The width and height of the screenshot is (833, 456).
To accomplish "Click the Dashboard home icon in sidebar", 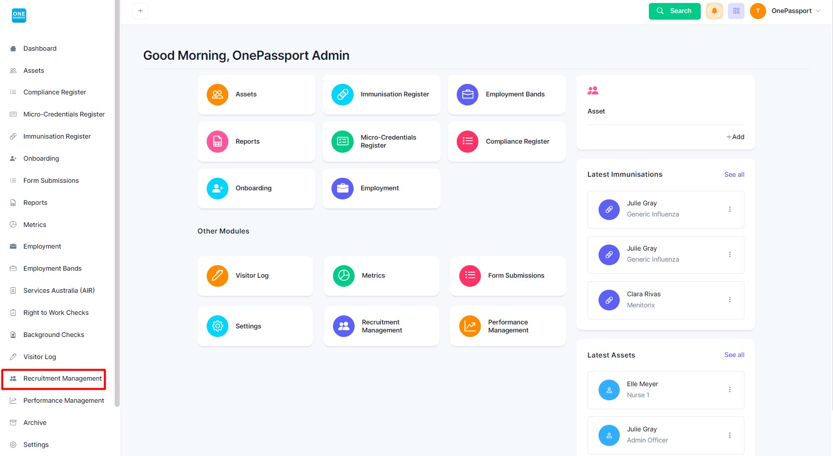I will [x=13, y=49].
